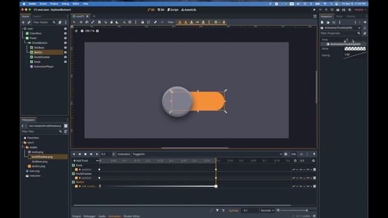Open the Seconds time unit dropdown
Image resolution: width=388 pixels, height=218 pixels.
pyautogui.click(x=267, y=210)
